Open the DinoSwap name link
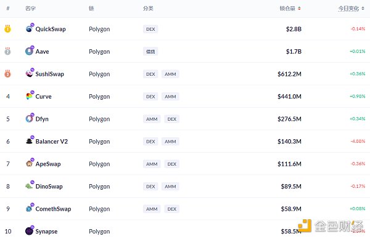The height and width of the screenshot is (239, 370). click(49, 187)
